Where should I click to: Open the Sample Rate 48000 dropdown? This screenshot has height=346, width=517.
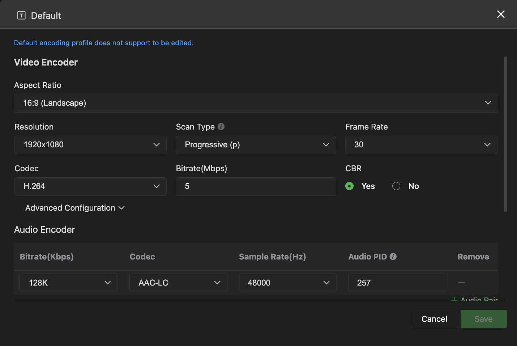coord(288,283)
